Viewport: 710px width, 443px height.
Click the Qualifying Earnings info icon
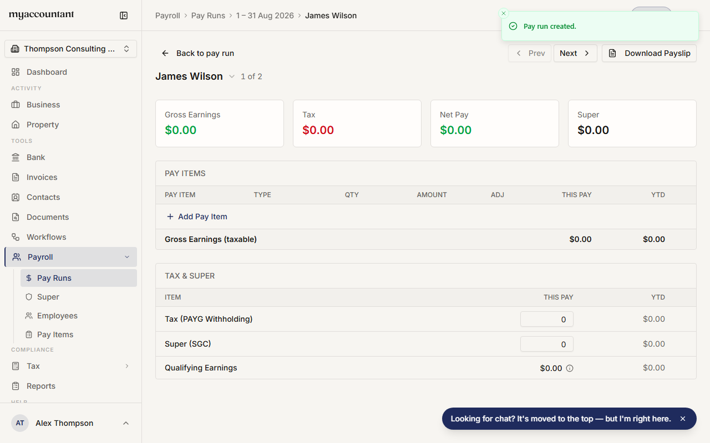(x=569, y=368)
